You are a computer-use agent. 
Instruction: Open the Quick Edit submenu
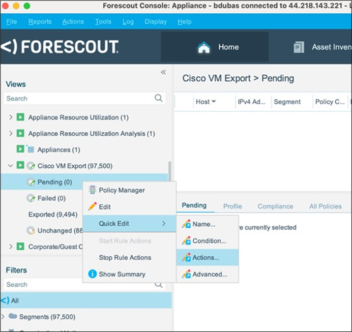[x=129, y=223]
